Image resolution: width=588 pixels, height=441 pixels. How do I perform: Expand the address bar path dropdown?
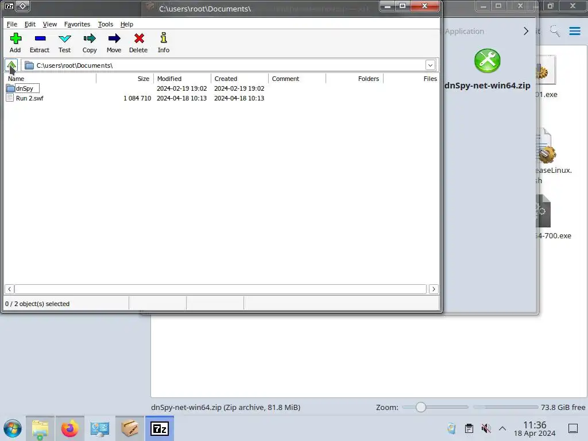pyautogui.click(x=430, y=65)
